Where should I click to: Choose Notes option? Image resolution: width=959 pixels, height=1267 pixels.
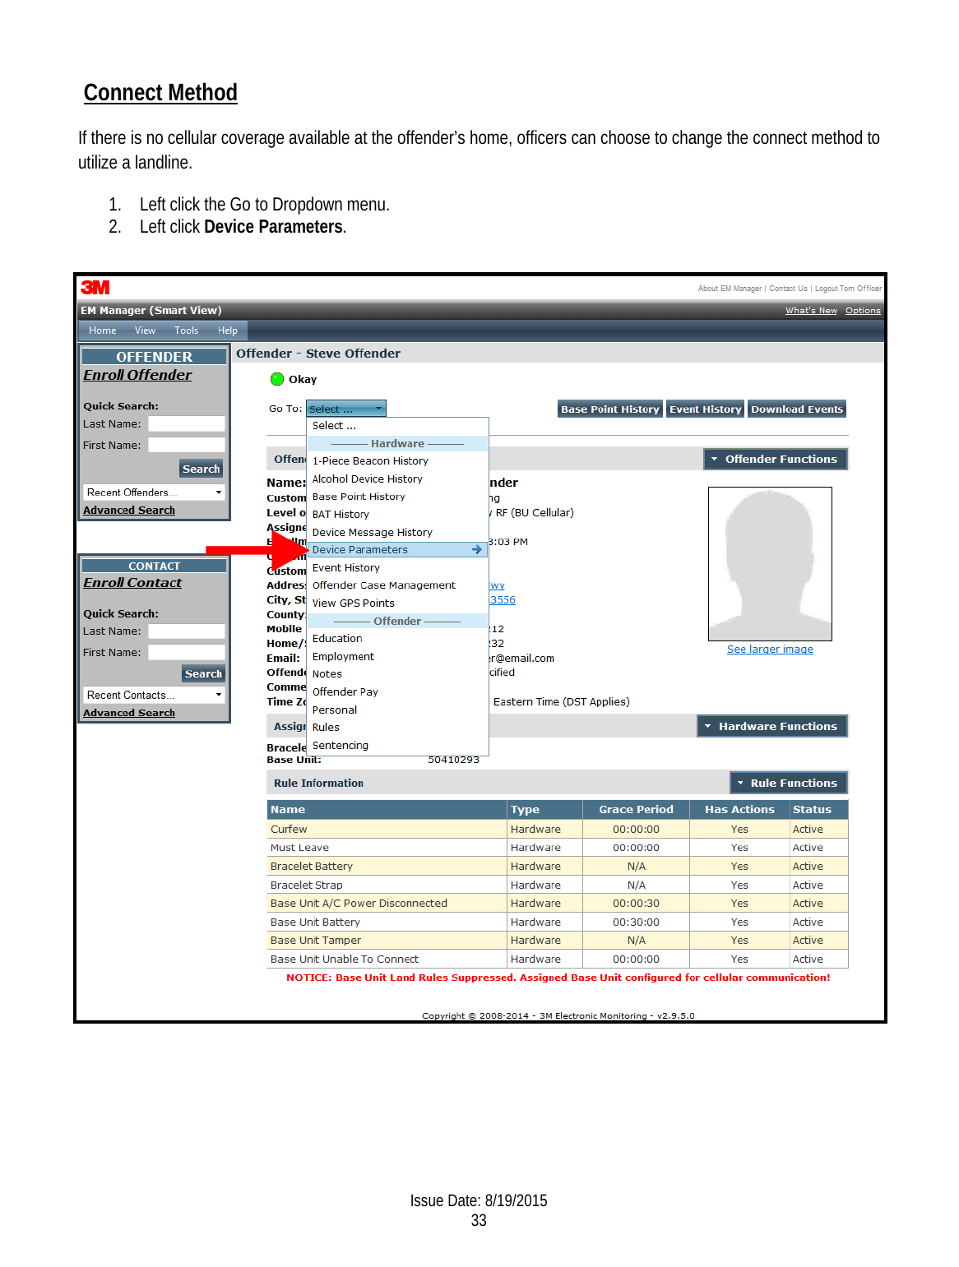397,673
